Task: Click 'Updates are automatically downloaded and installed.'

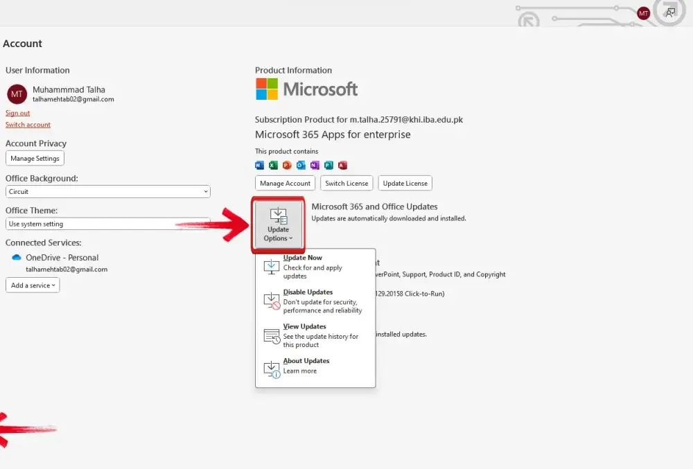Action: click(389, 218)
